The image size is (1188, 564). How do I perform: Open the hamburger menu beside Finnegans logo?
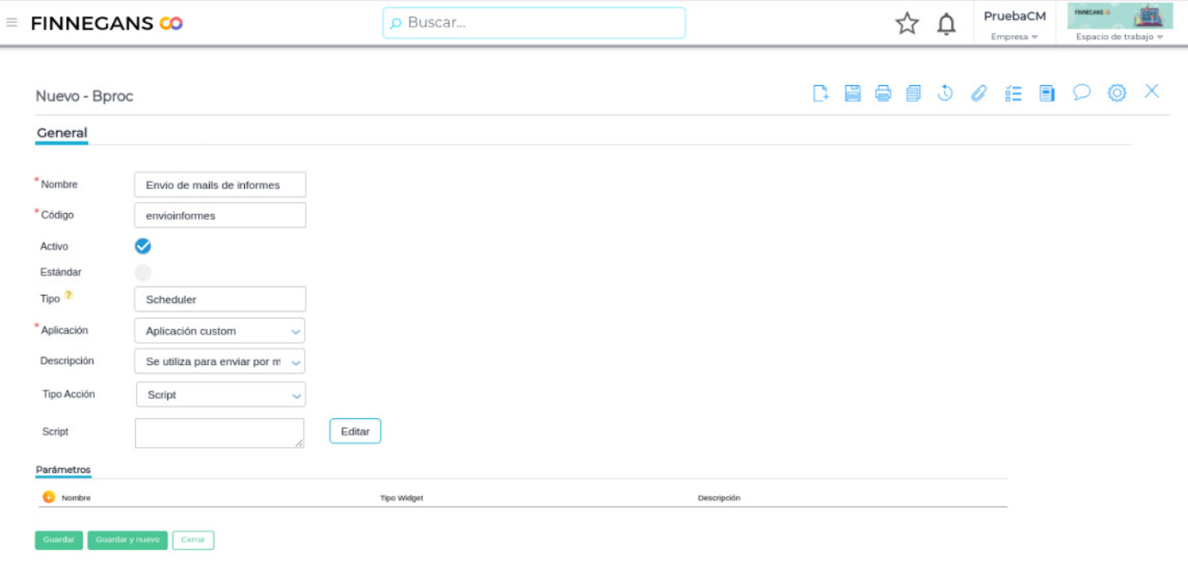click(x=11, y=23)
